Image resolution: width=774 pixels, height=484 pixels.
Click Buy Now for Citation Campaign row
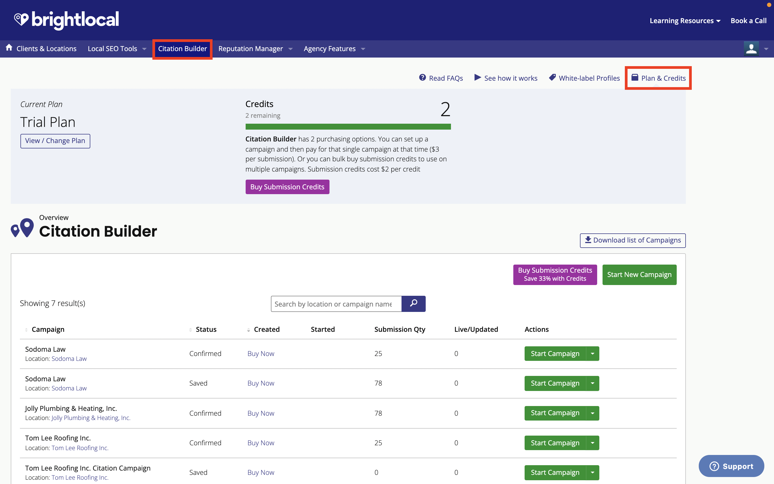(x=261, y=472)
